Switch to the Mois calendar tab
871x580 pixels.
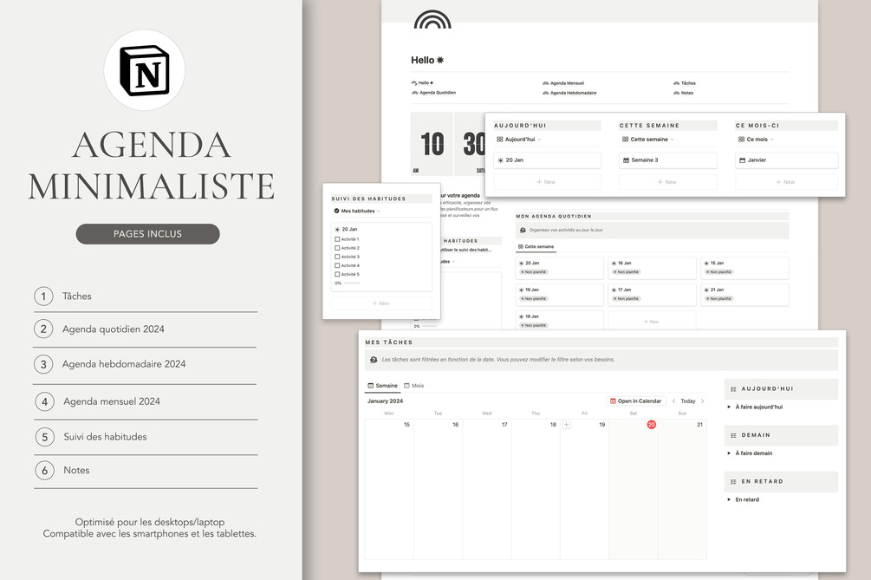coord(414,386)
